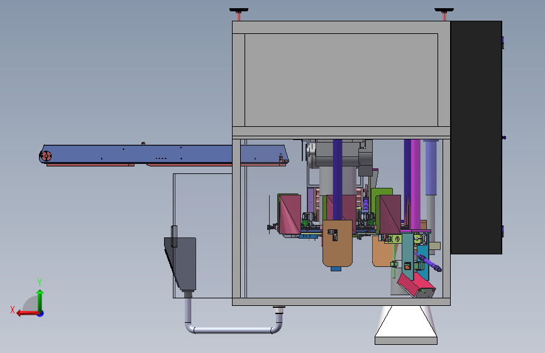Select the bottom frame rail of the machine
This screenshot has width=545, height=353.
[341, 302]
